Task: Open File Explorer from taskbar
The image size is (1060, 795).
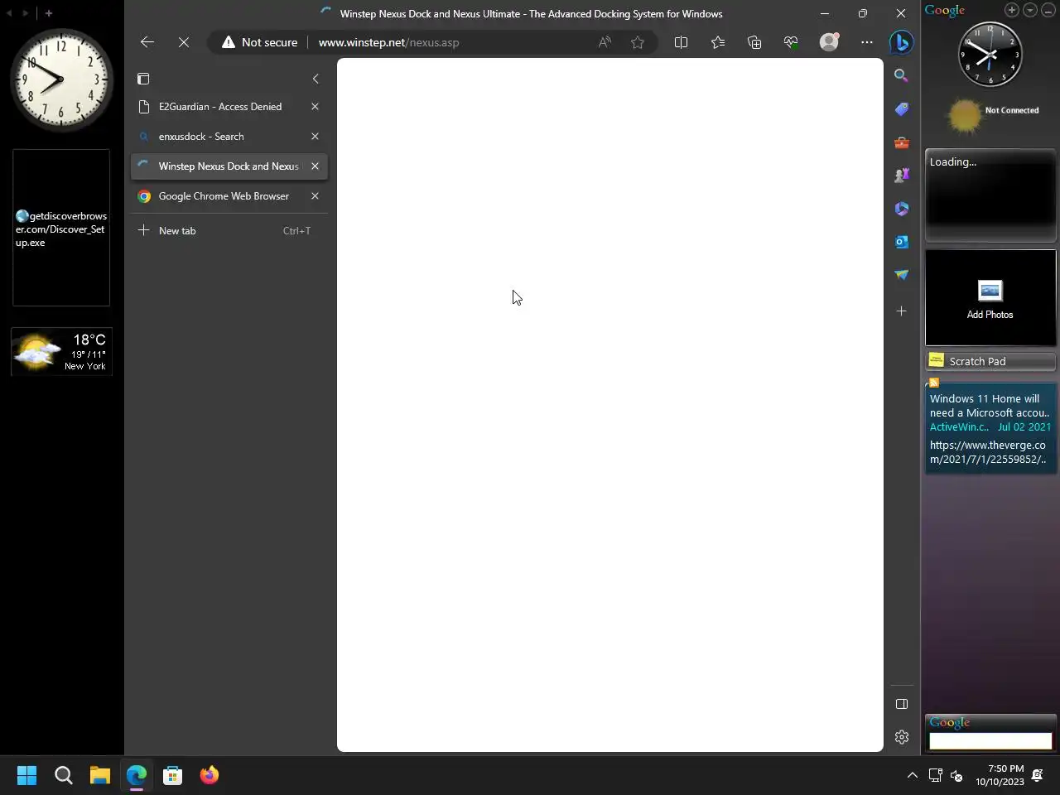Action: pyautogui.click(x=100, y=775)
